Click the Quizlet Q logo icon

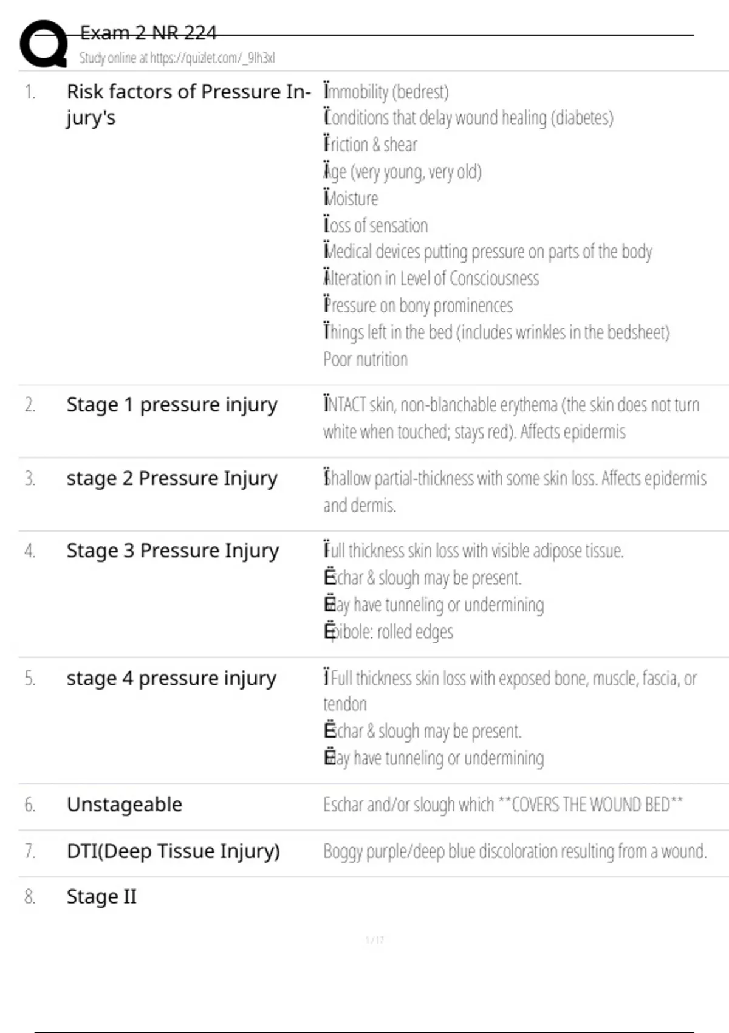[x=44, y=44]
